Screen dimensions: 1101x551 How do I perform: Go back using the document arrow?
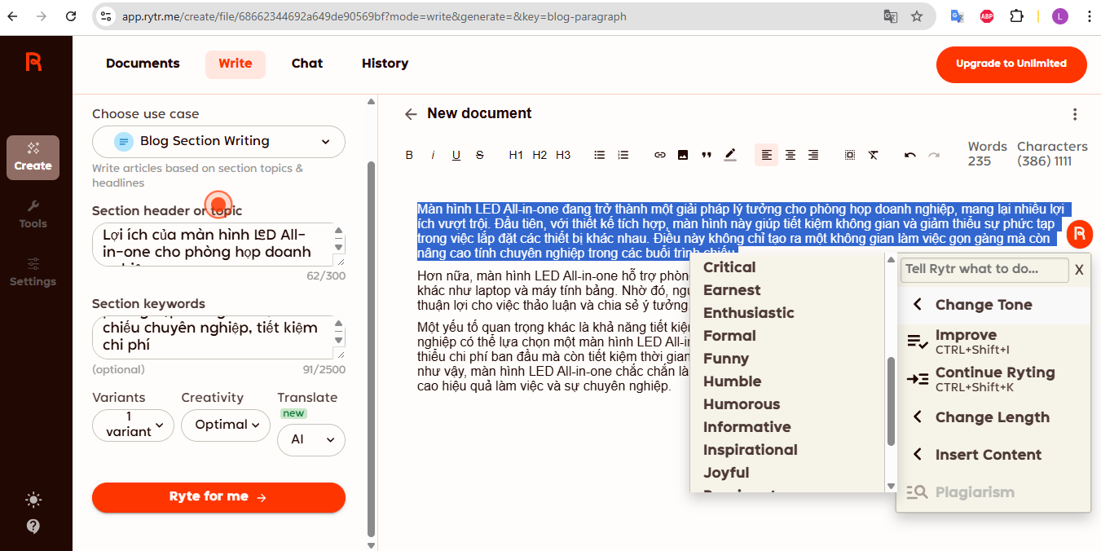pyautogui.click(x=411, y=114)
